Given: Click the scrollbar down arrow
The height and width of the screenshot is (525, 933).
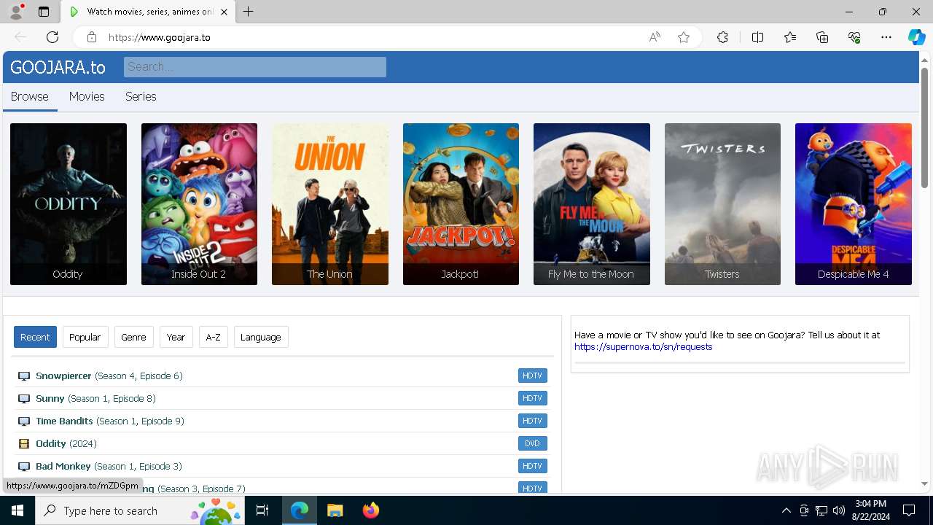Looking at the screenshot, I should click(x=925, y=483).
